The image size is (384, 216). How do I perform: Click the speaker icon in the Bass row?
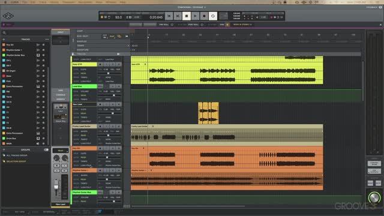[38, 76]
